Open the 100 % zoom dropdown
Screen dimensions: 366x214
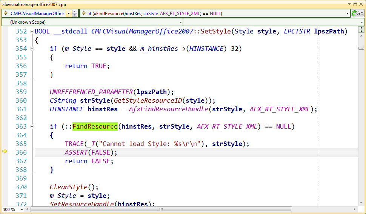[22, 209]
